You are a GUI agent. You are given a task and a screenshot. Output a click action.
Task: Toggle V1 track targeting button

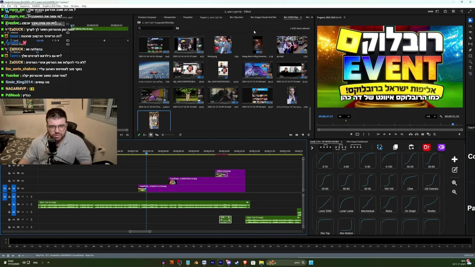click(14, 188)
